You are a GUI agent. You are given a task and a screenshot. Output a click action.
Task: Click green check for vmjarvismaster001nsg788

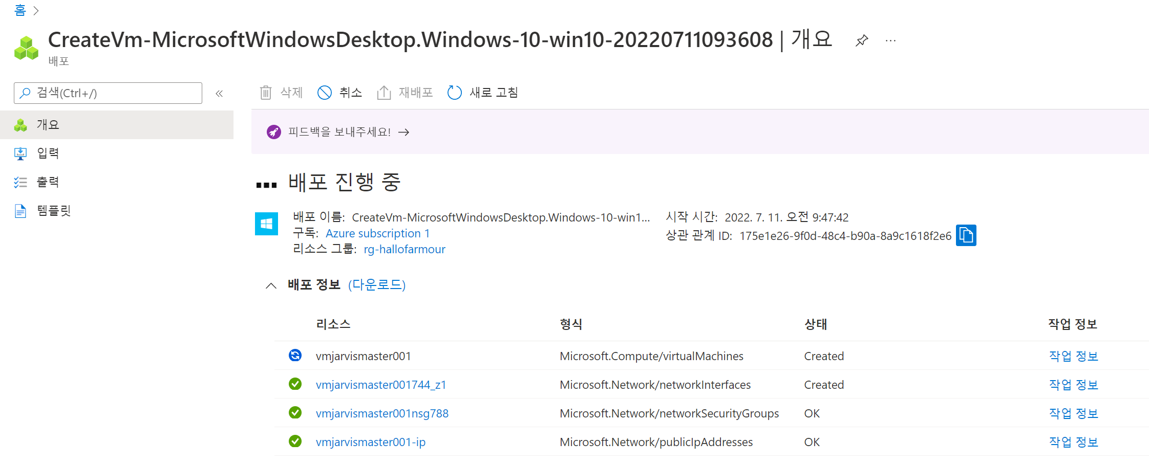pos(295,412)
